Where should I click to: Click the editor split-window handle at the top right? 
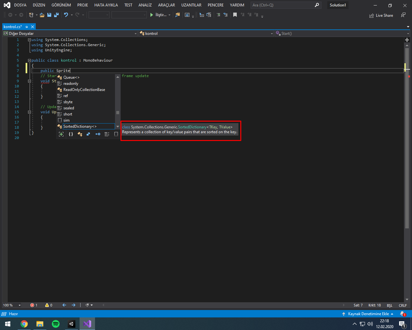[x=407, y=40]
